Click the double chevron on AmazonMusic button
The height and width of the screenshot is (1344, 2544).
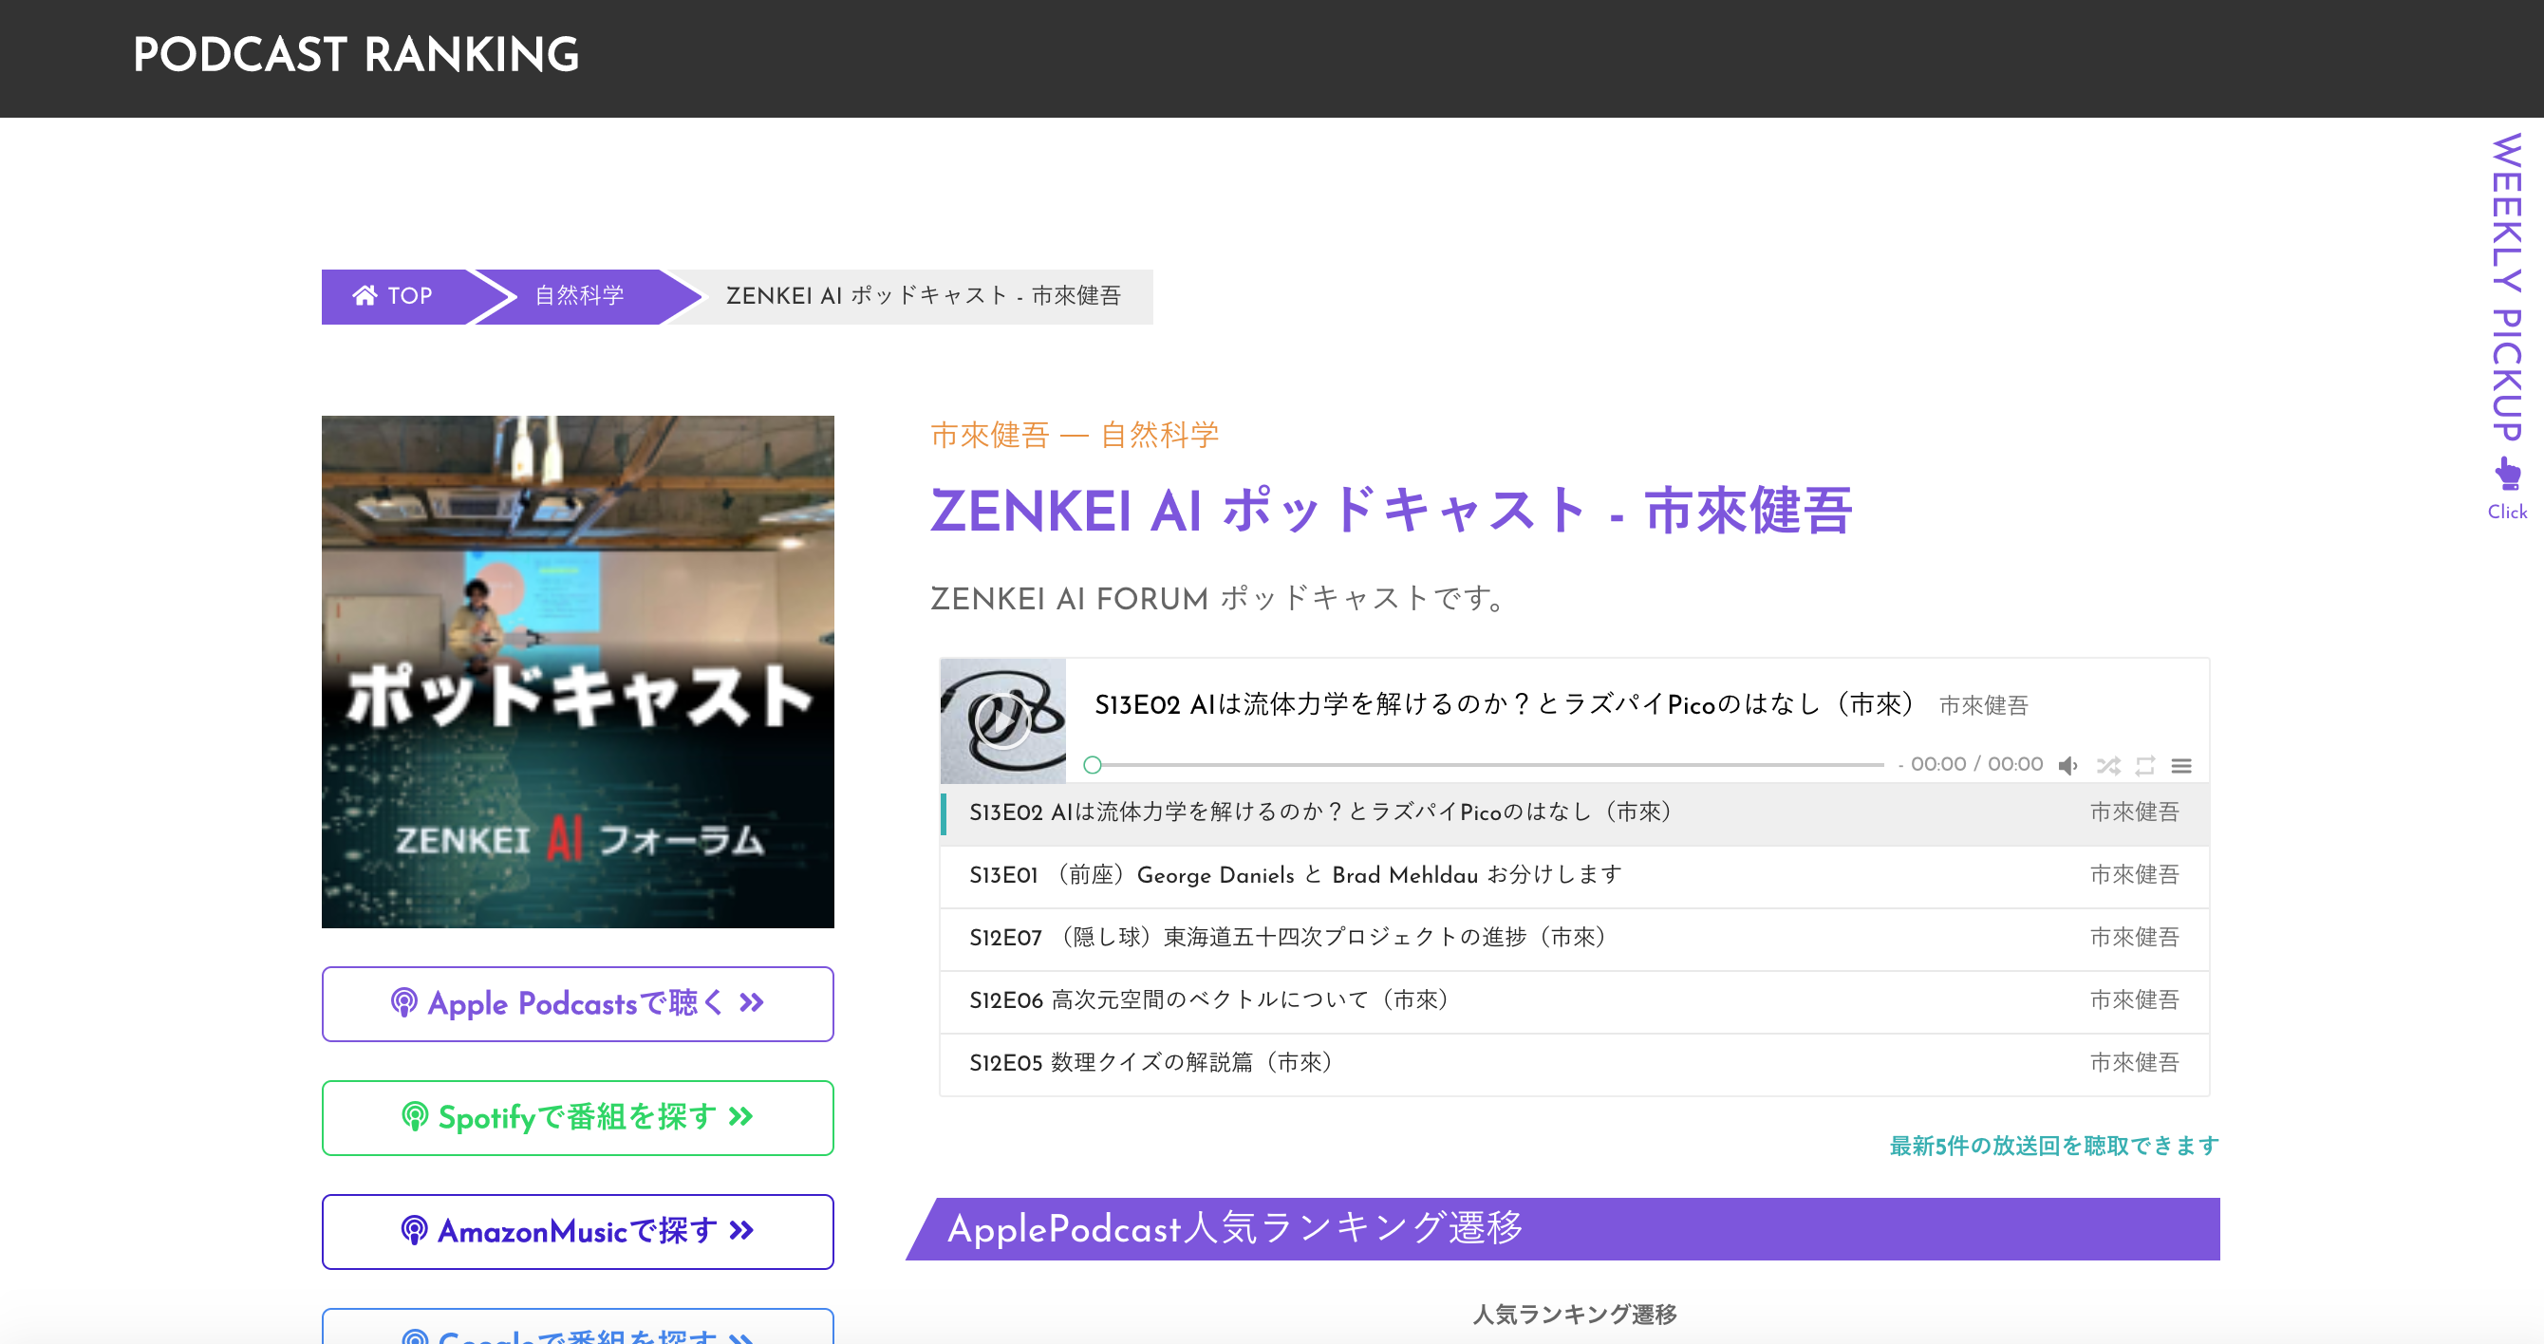point(741,1230)
